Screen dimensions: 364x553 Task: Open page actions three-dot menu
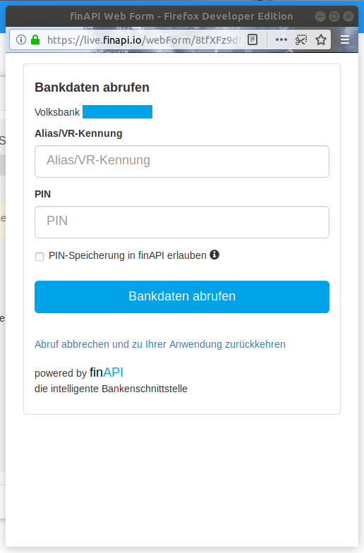281,39
